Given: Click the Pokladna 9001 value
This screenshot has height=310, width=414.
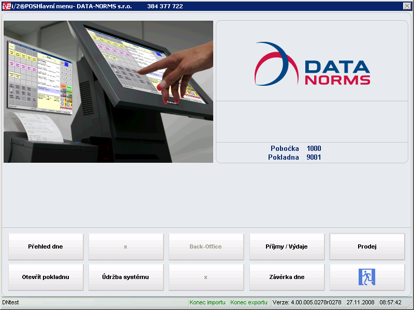Looking at the screenshot, I should pyautogui.click(x=314, y=158).
